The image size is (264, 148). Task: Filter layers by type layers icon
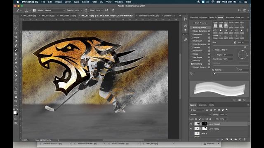click(215, 110)
